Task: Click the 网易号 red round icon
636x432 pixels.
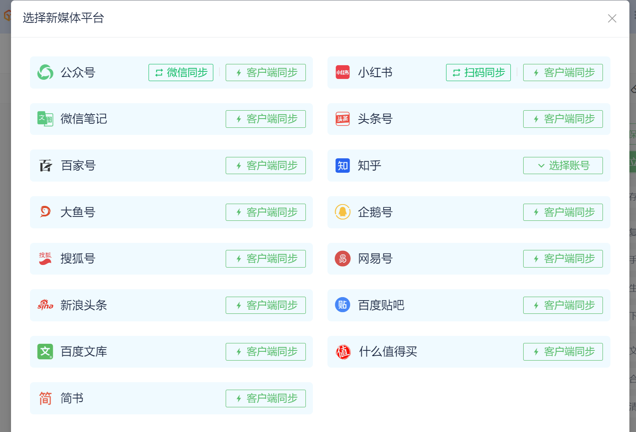Action: (342, 259)
